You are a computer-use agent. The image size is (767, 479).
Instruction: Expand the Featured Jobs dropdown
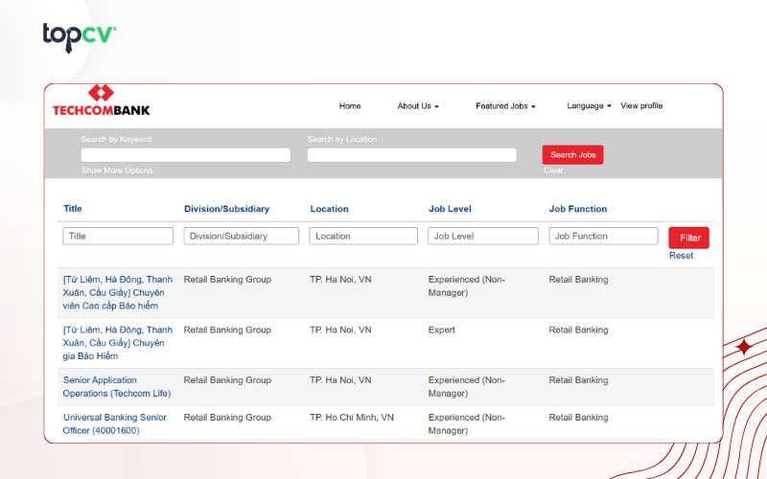[x=505, y=106]
